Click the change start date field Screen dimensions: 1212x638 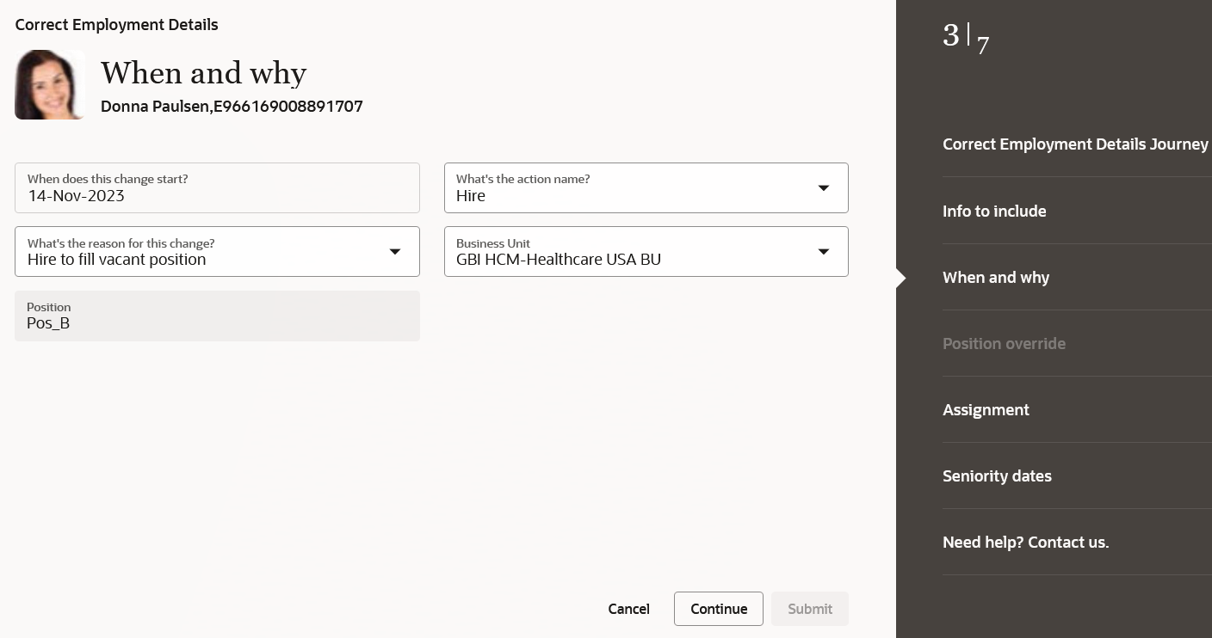217,187
